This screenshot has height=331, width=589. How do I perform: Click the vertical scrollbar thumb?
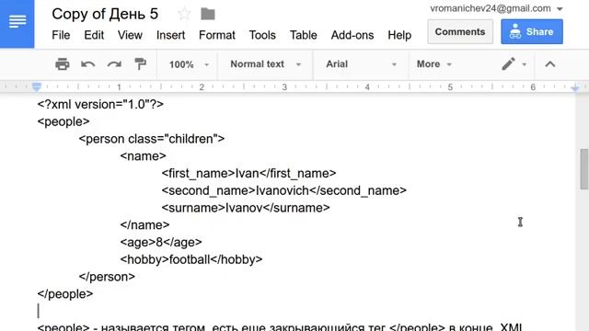point(584,169)
